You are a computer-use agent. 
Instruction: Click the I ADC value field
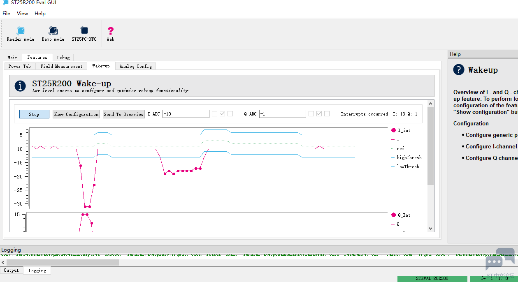pyautogui.click(x=186, y=114)
